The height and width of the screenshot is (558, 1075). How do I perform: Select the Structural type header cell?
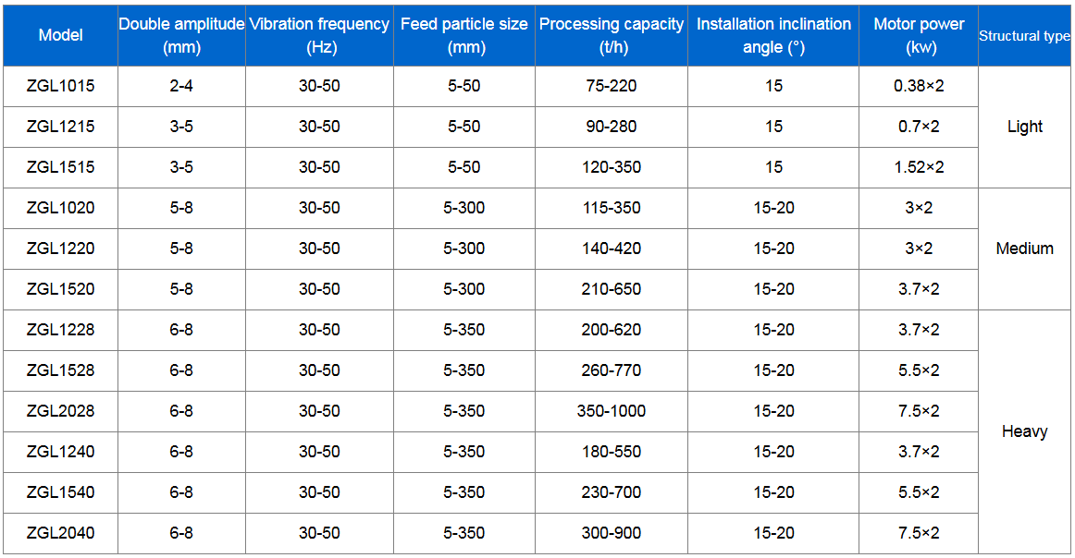click(x=1024, y=36)
